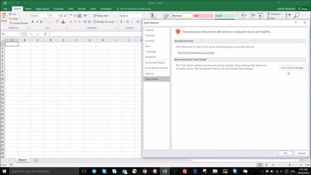Select Add-ins in Excel Options sidebar
Image resolution: width=311 pixels, height=175 pixels.
[x=156, y=73]
